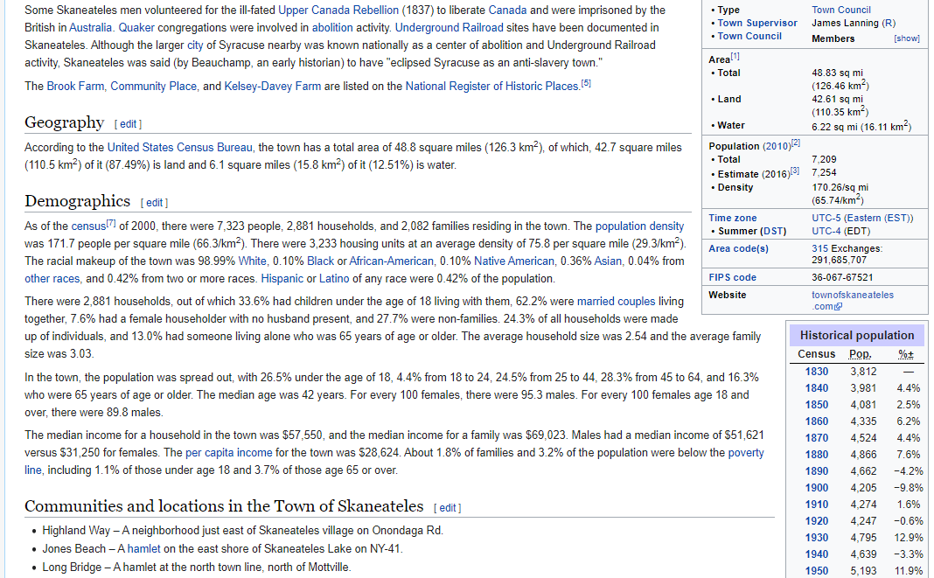Go to Kelsey-Davey Farm article

point(272,86)
